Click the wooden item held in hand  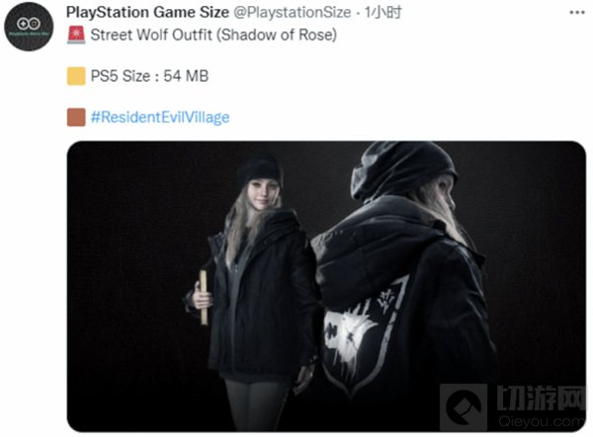[204, 297]
